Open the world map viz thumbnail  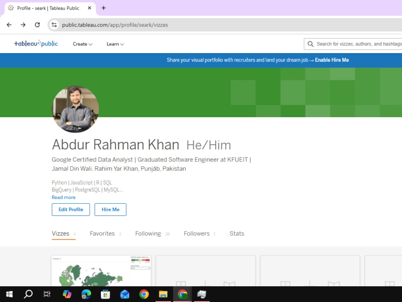coord(101,271)
